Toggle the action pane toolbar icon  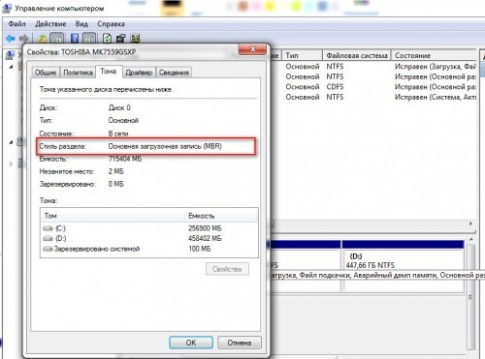[x=89, y=39]
